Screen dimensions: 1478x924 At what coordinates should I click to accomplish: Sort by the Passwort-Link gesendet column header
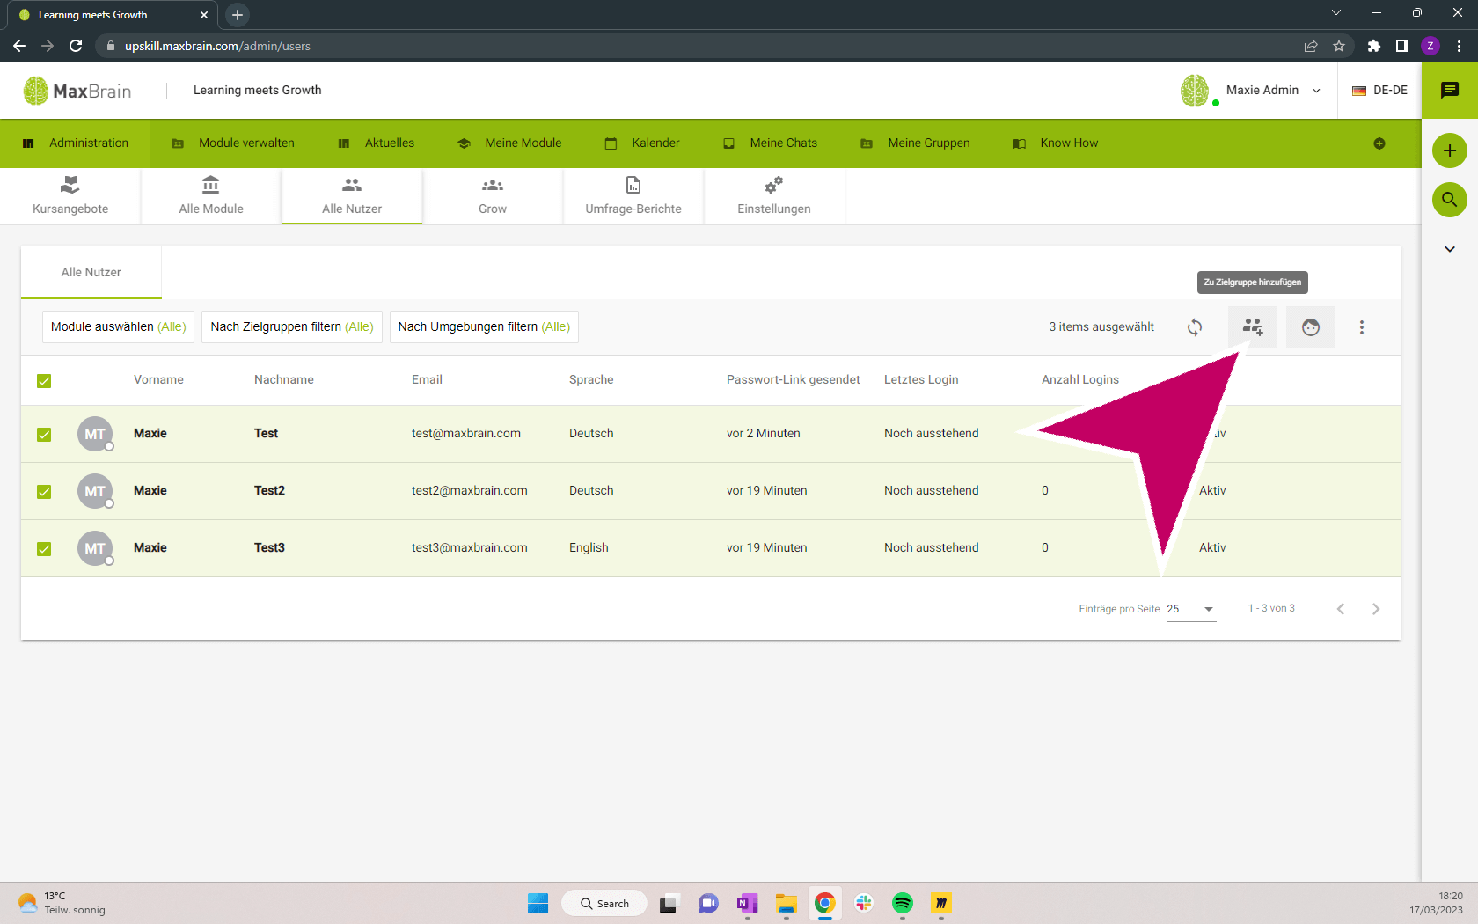[x=794, y=380]
